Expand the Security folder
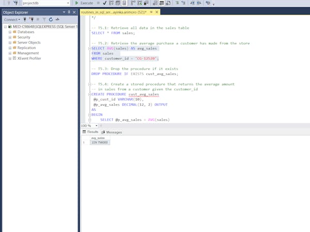Screen dimensions: 310x232 click(x=10, y=37)
